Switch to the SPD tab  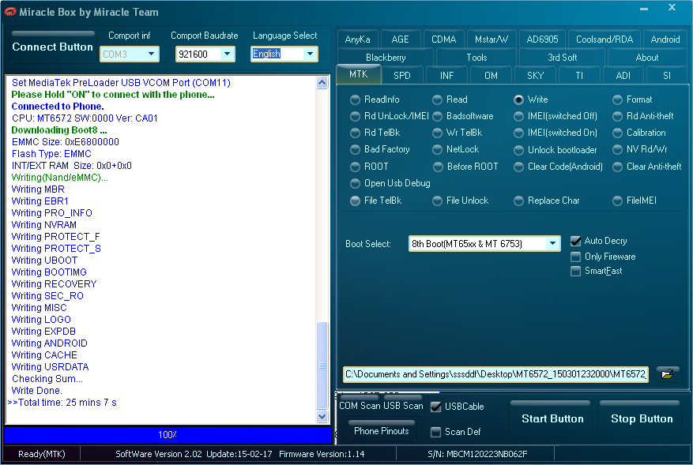click(x=402, y=76)
